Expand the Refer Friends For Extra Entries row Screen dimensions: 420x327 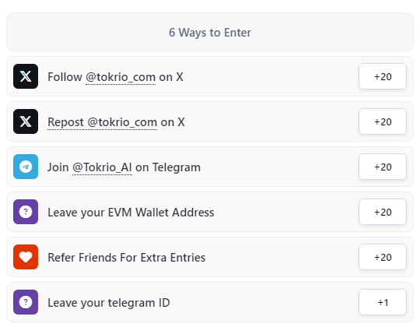[x=210, y=257]
